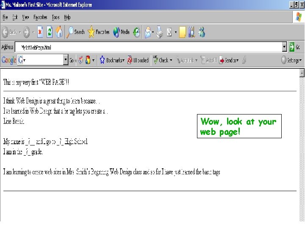Open the AutoLink dropdown arrow
This screenshot has width=305, height=229.
coord(196,60)
